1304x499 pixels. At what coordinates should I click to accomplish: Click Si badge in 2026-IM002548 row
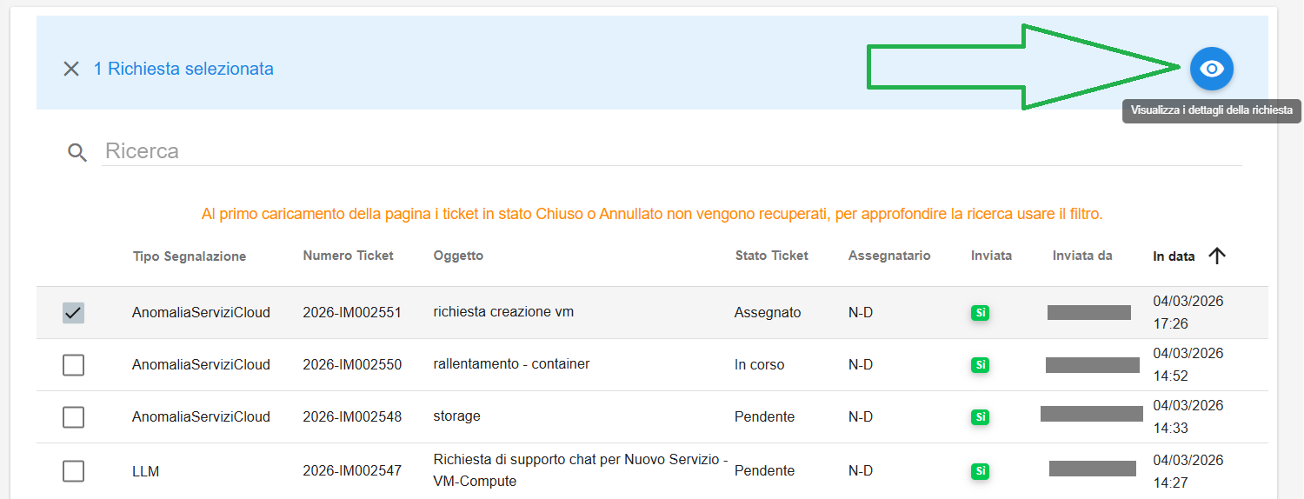pos(981,417)
